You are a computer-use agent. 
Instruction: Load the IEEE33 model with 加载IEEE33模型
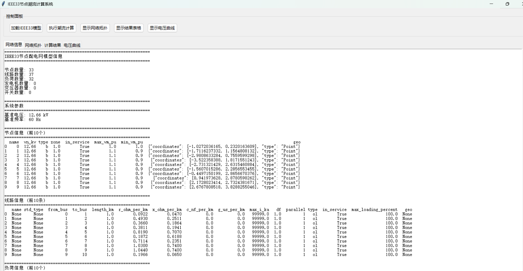[26, 28]
